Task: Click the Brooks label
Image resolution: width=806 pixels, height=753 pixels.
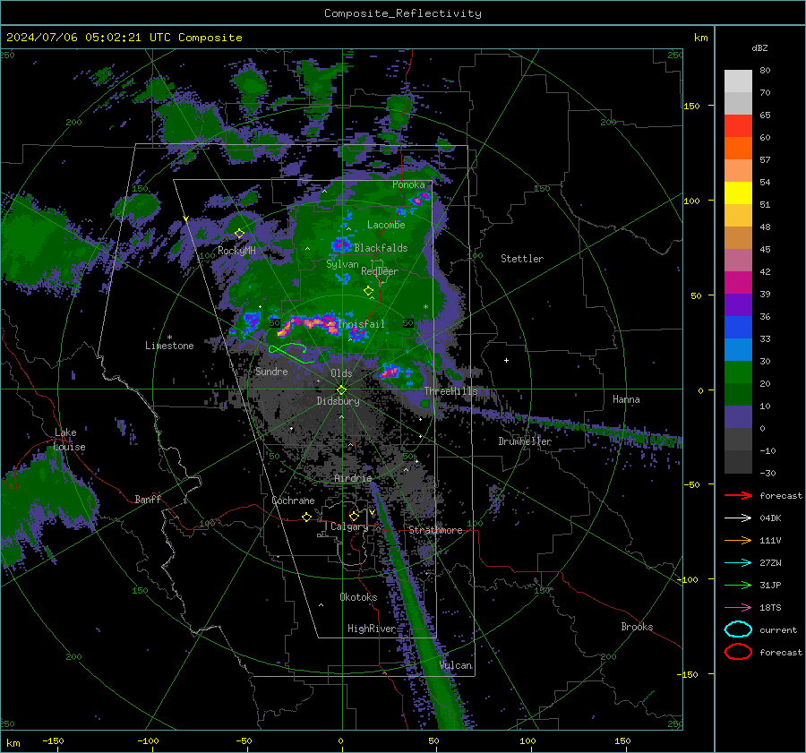Action: pos(637,627)
